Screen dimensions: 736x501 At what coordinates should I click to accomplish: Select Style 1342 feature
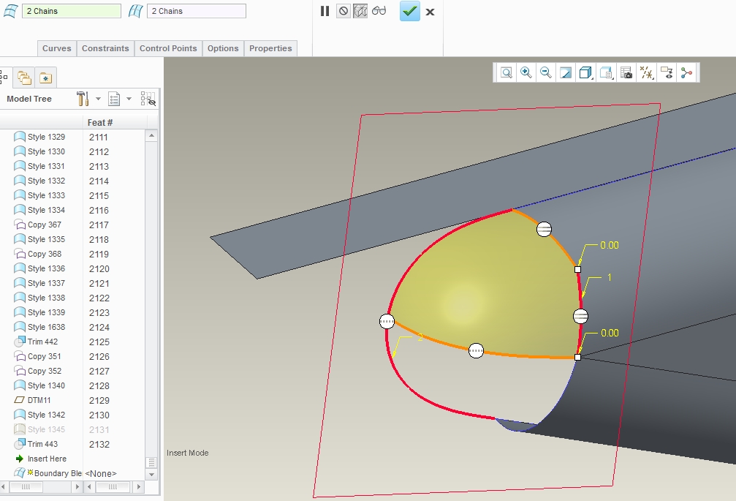point(46,415)
